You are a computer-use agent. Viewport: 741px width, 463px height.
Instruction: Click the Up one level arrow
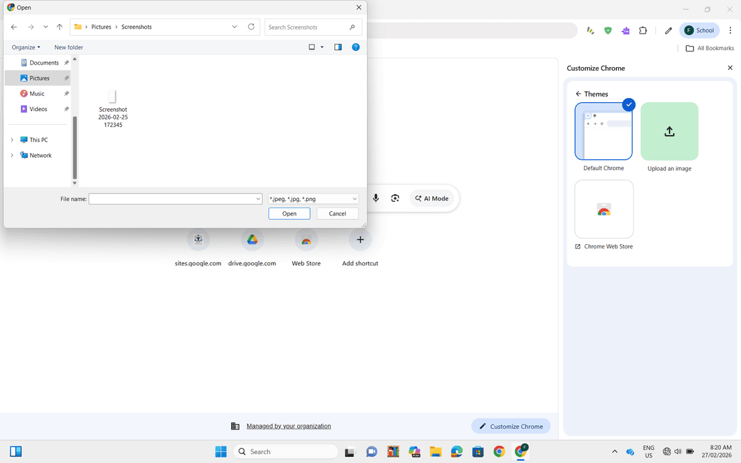click(60, 27)
